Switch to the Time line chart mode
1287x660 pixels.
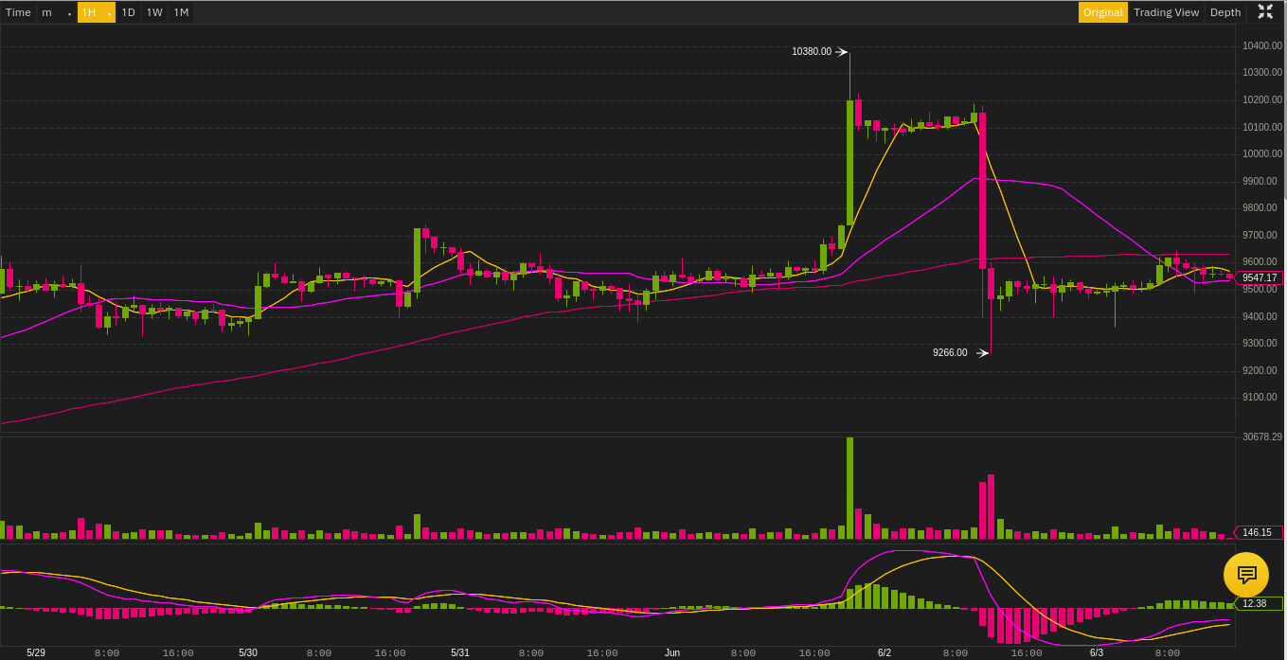18,12
